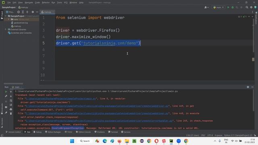The image size is (258, 145).
Task: Switch to the main.py editor tab
Action: tap(48, 12)
